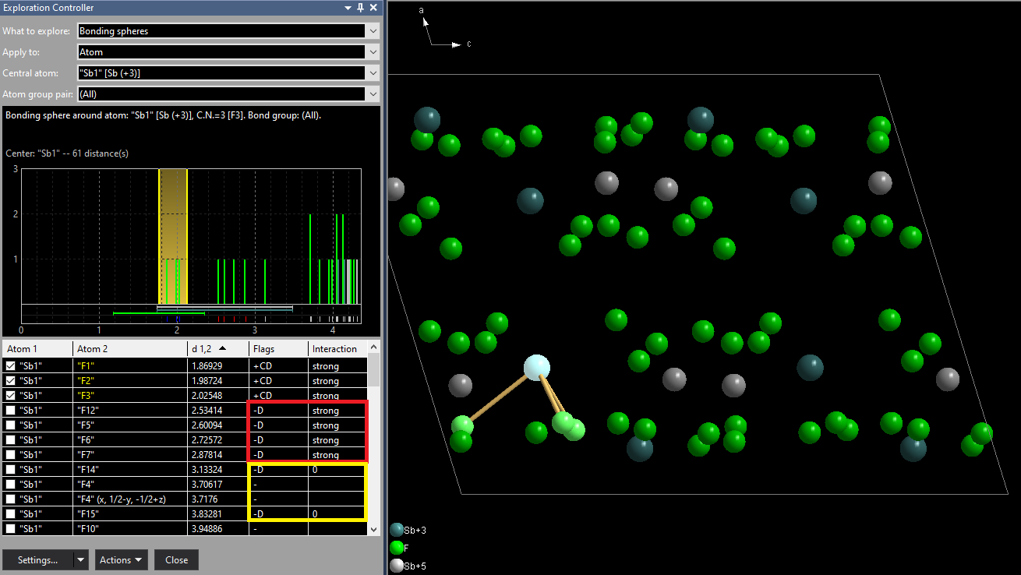Click the green F legend sphere
Screen dimensions: 1021x575
tap(397, 548)
